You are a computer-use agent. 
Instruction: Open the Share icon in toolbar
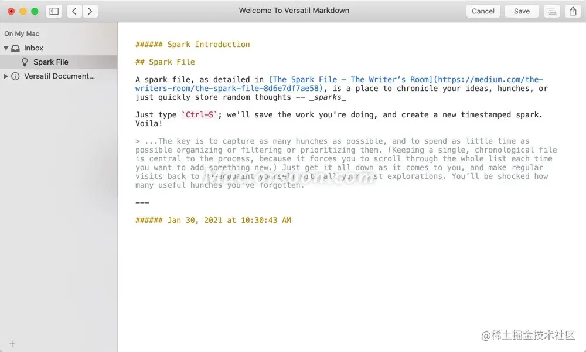pyautogui.click(x=573, y=11)
